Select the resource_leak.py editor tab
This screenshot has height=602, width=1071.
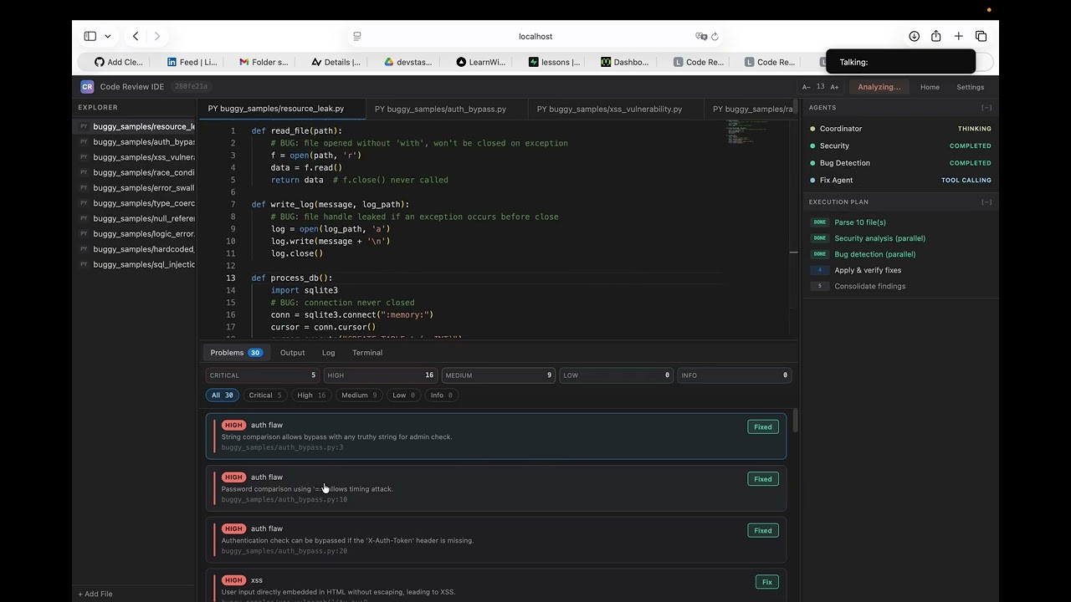282,109
